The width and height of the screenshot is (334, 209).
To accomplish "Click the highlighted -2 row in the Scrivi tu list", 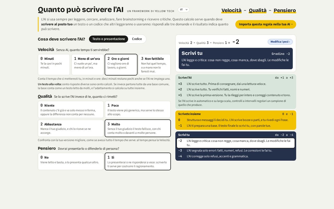I will pos(236,143).
